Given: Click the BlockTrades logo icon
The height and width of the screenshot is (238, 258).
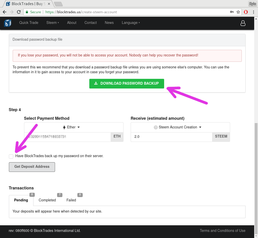Looking at the screenshot, I should click(8, 23).
